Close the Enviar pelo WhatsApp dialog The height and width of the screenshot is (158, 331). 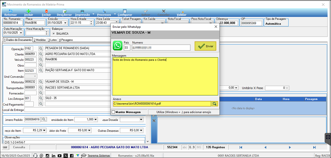click(216, 27)
